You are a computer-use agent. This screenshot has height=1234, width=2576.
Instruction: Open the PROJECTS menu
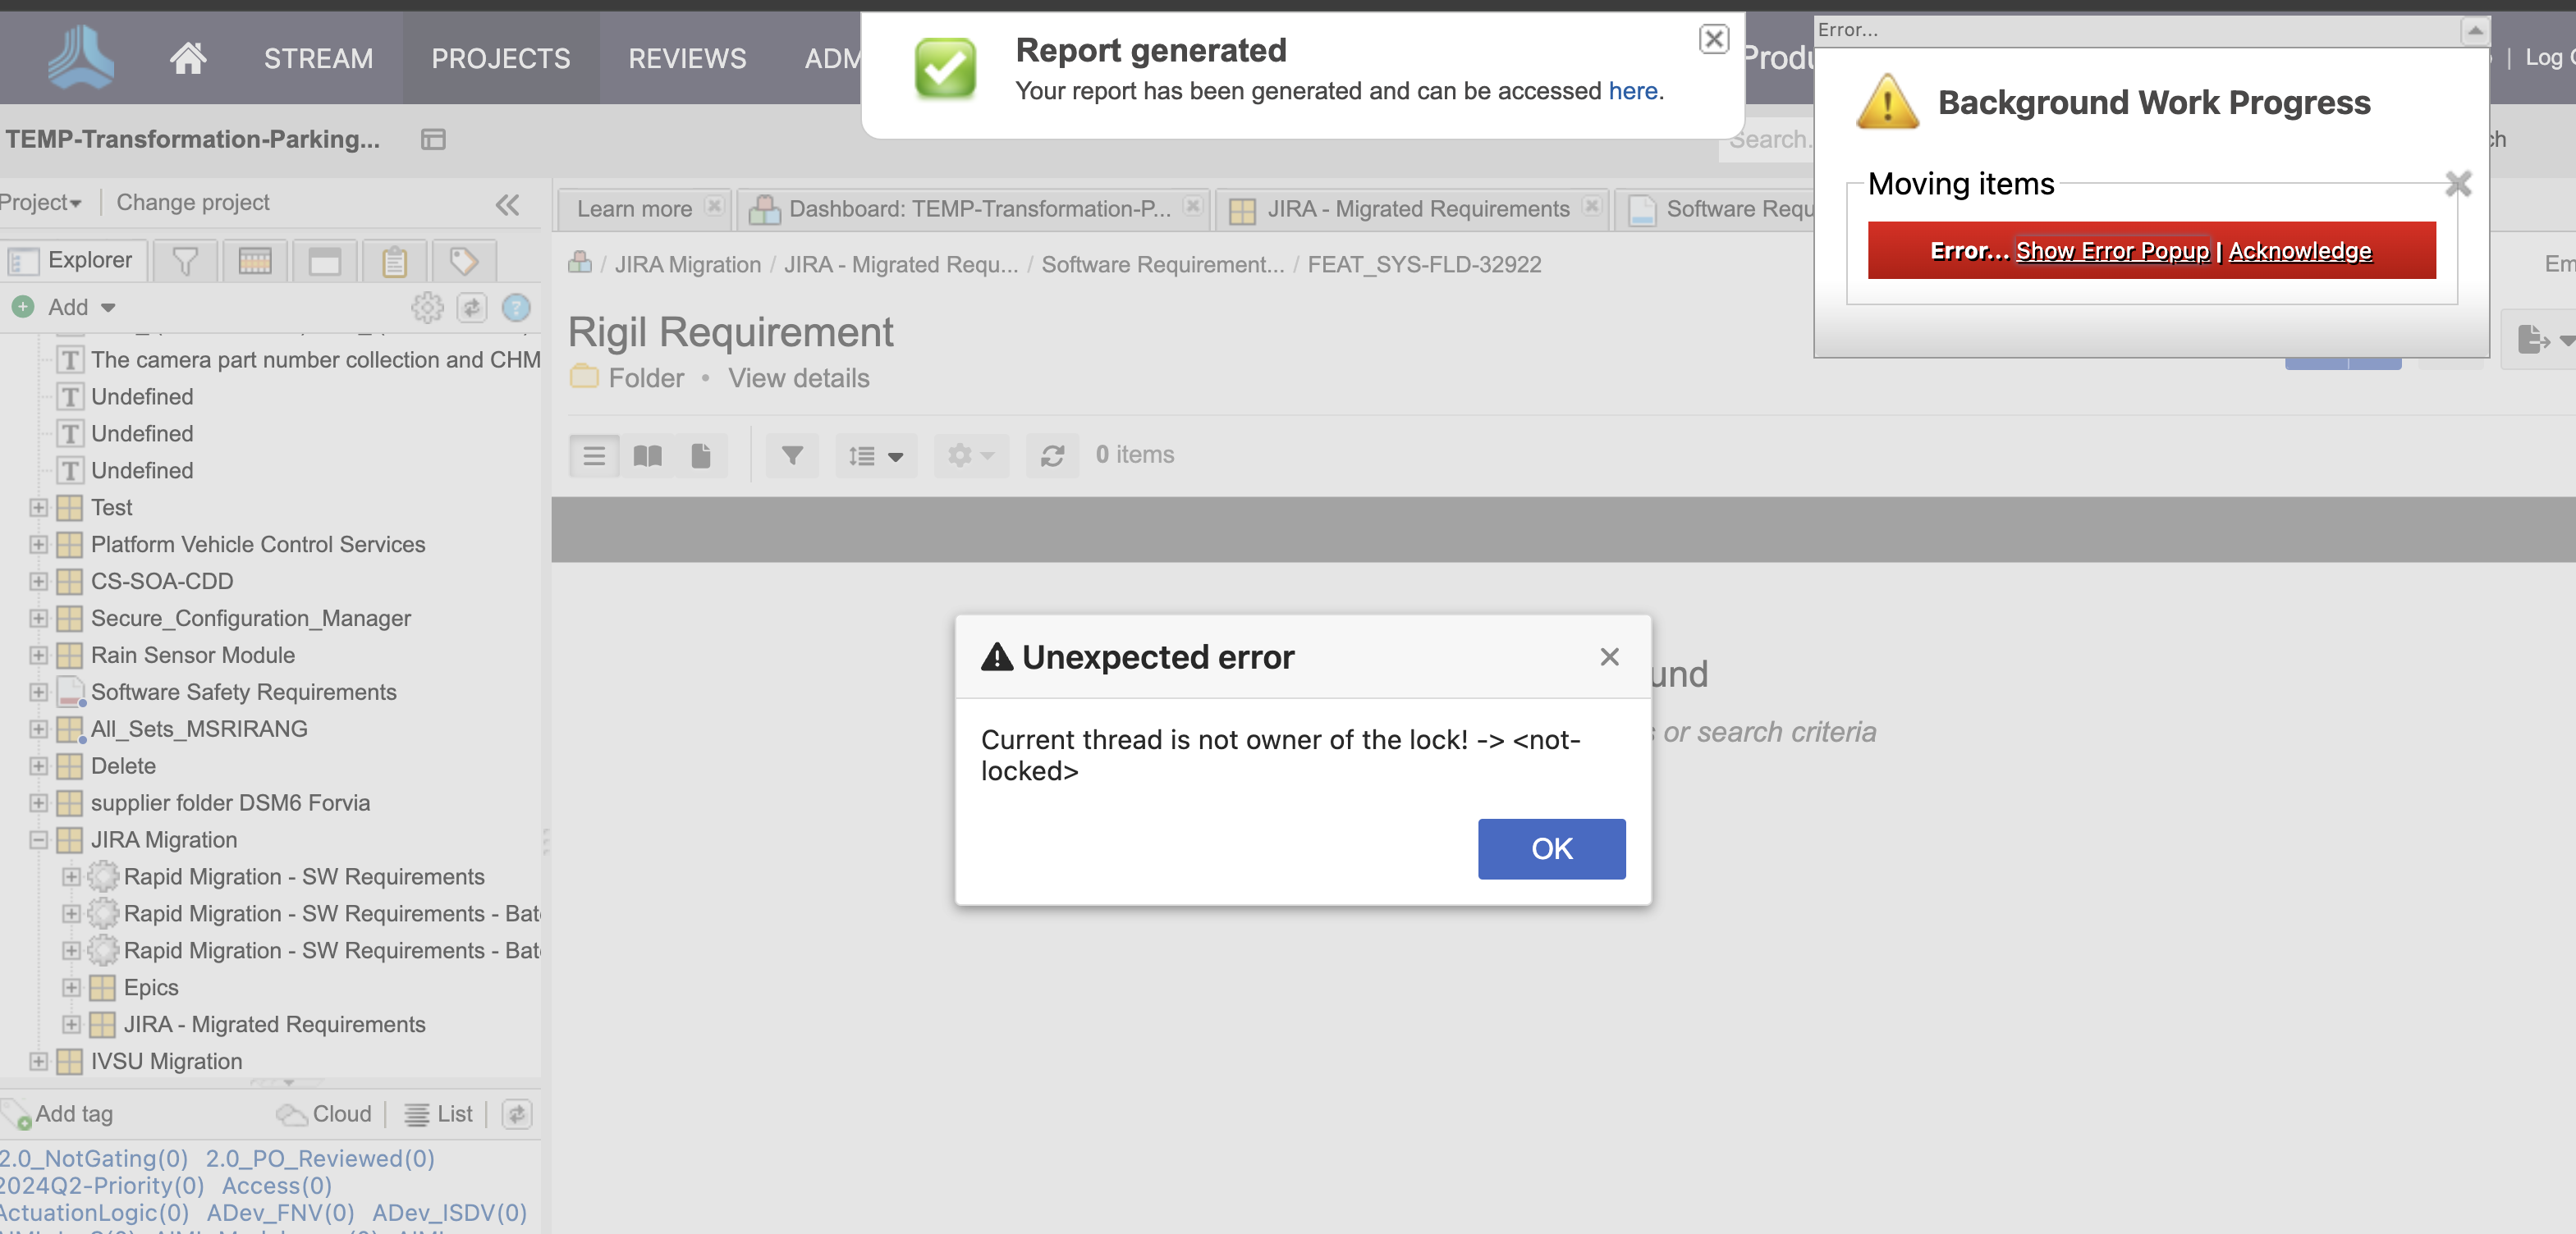click(x=500, y=58)
